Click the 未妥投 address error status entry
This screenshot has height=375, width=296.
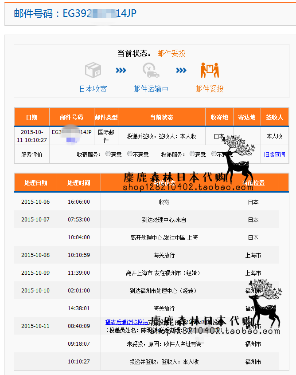tap(164, 344)
